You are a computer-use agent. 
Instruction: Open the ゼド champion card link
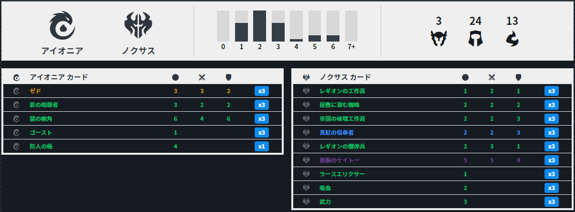[x=35, y=91]
